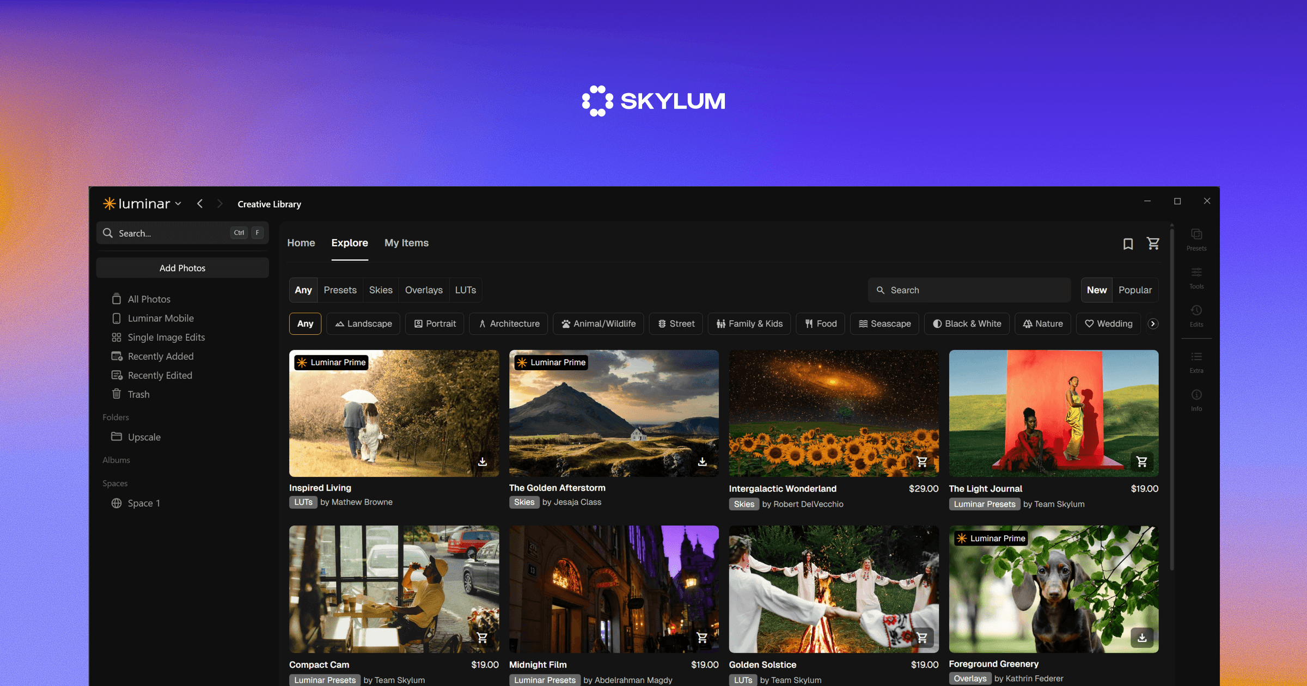This screenshot has height=686, width=1307.
Task: Select the Black & White category chip
Action: tap(967, 323)
